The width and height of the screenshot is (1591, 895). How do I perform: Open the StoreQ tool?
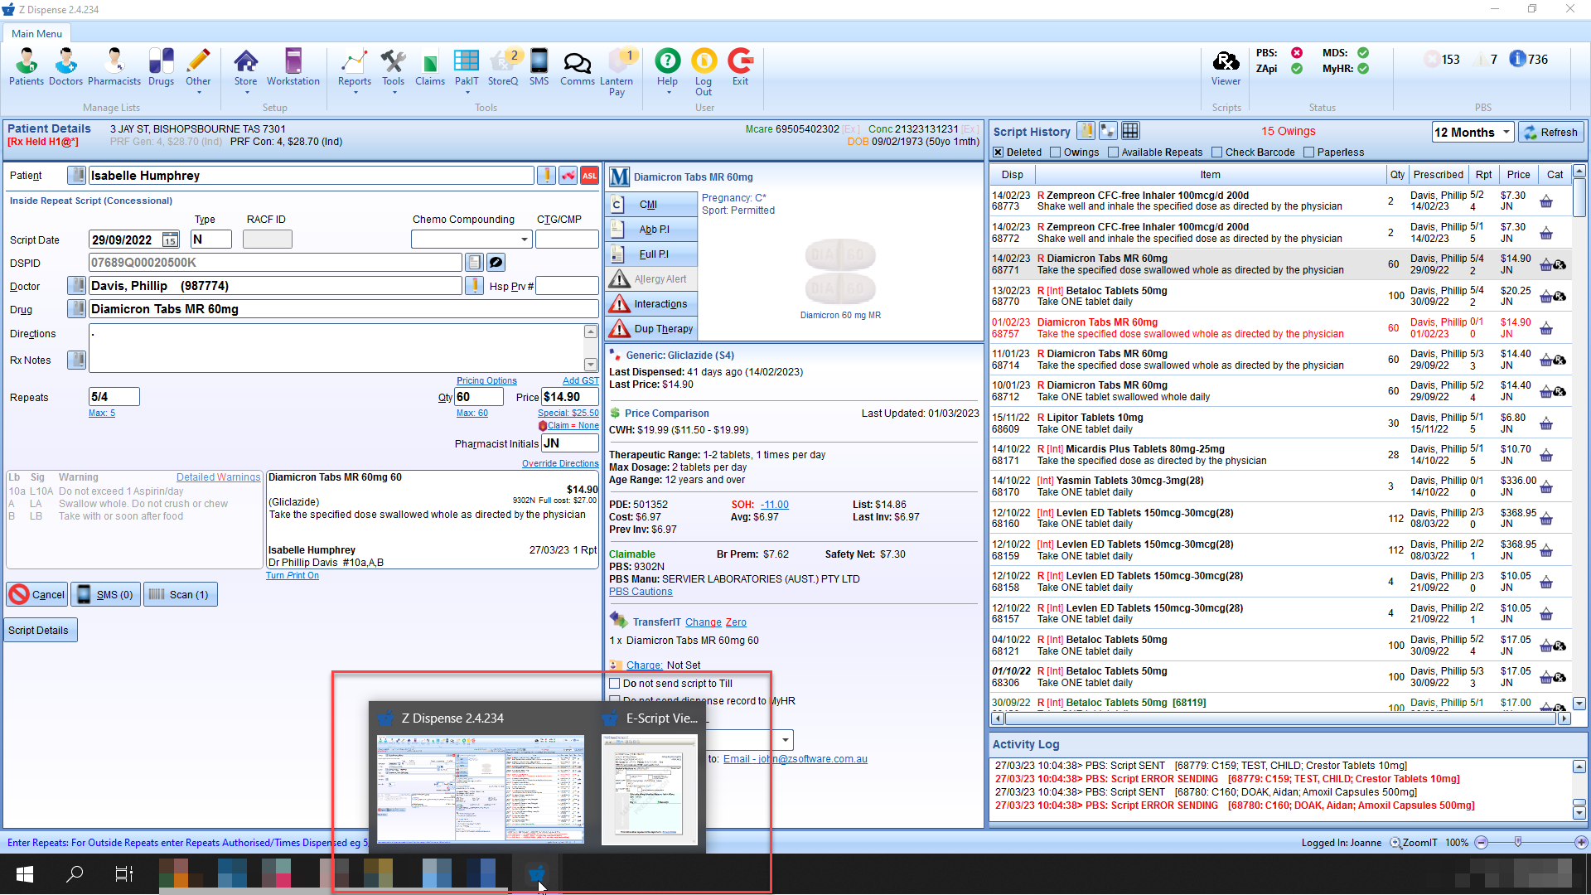[x=503, y=66]
